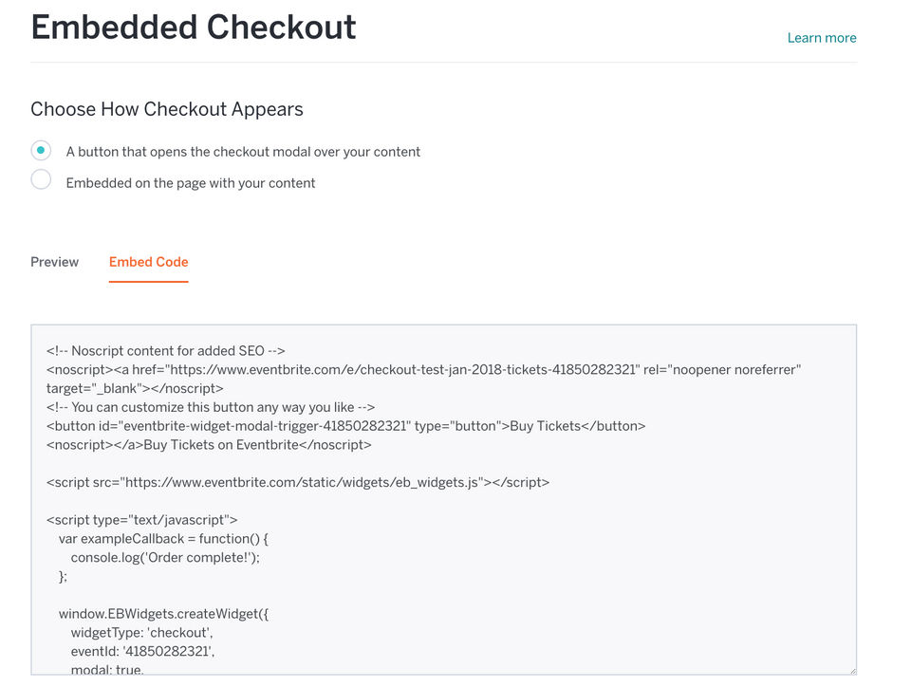The image size is (911, 687).
Task: Select the Embedded on the page radio option
Action: (x=41, y=180)
